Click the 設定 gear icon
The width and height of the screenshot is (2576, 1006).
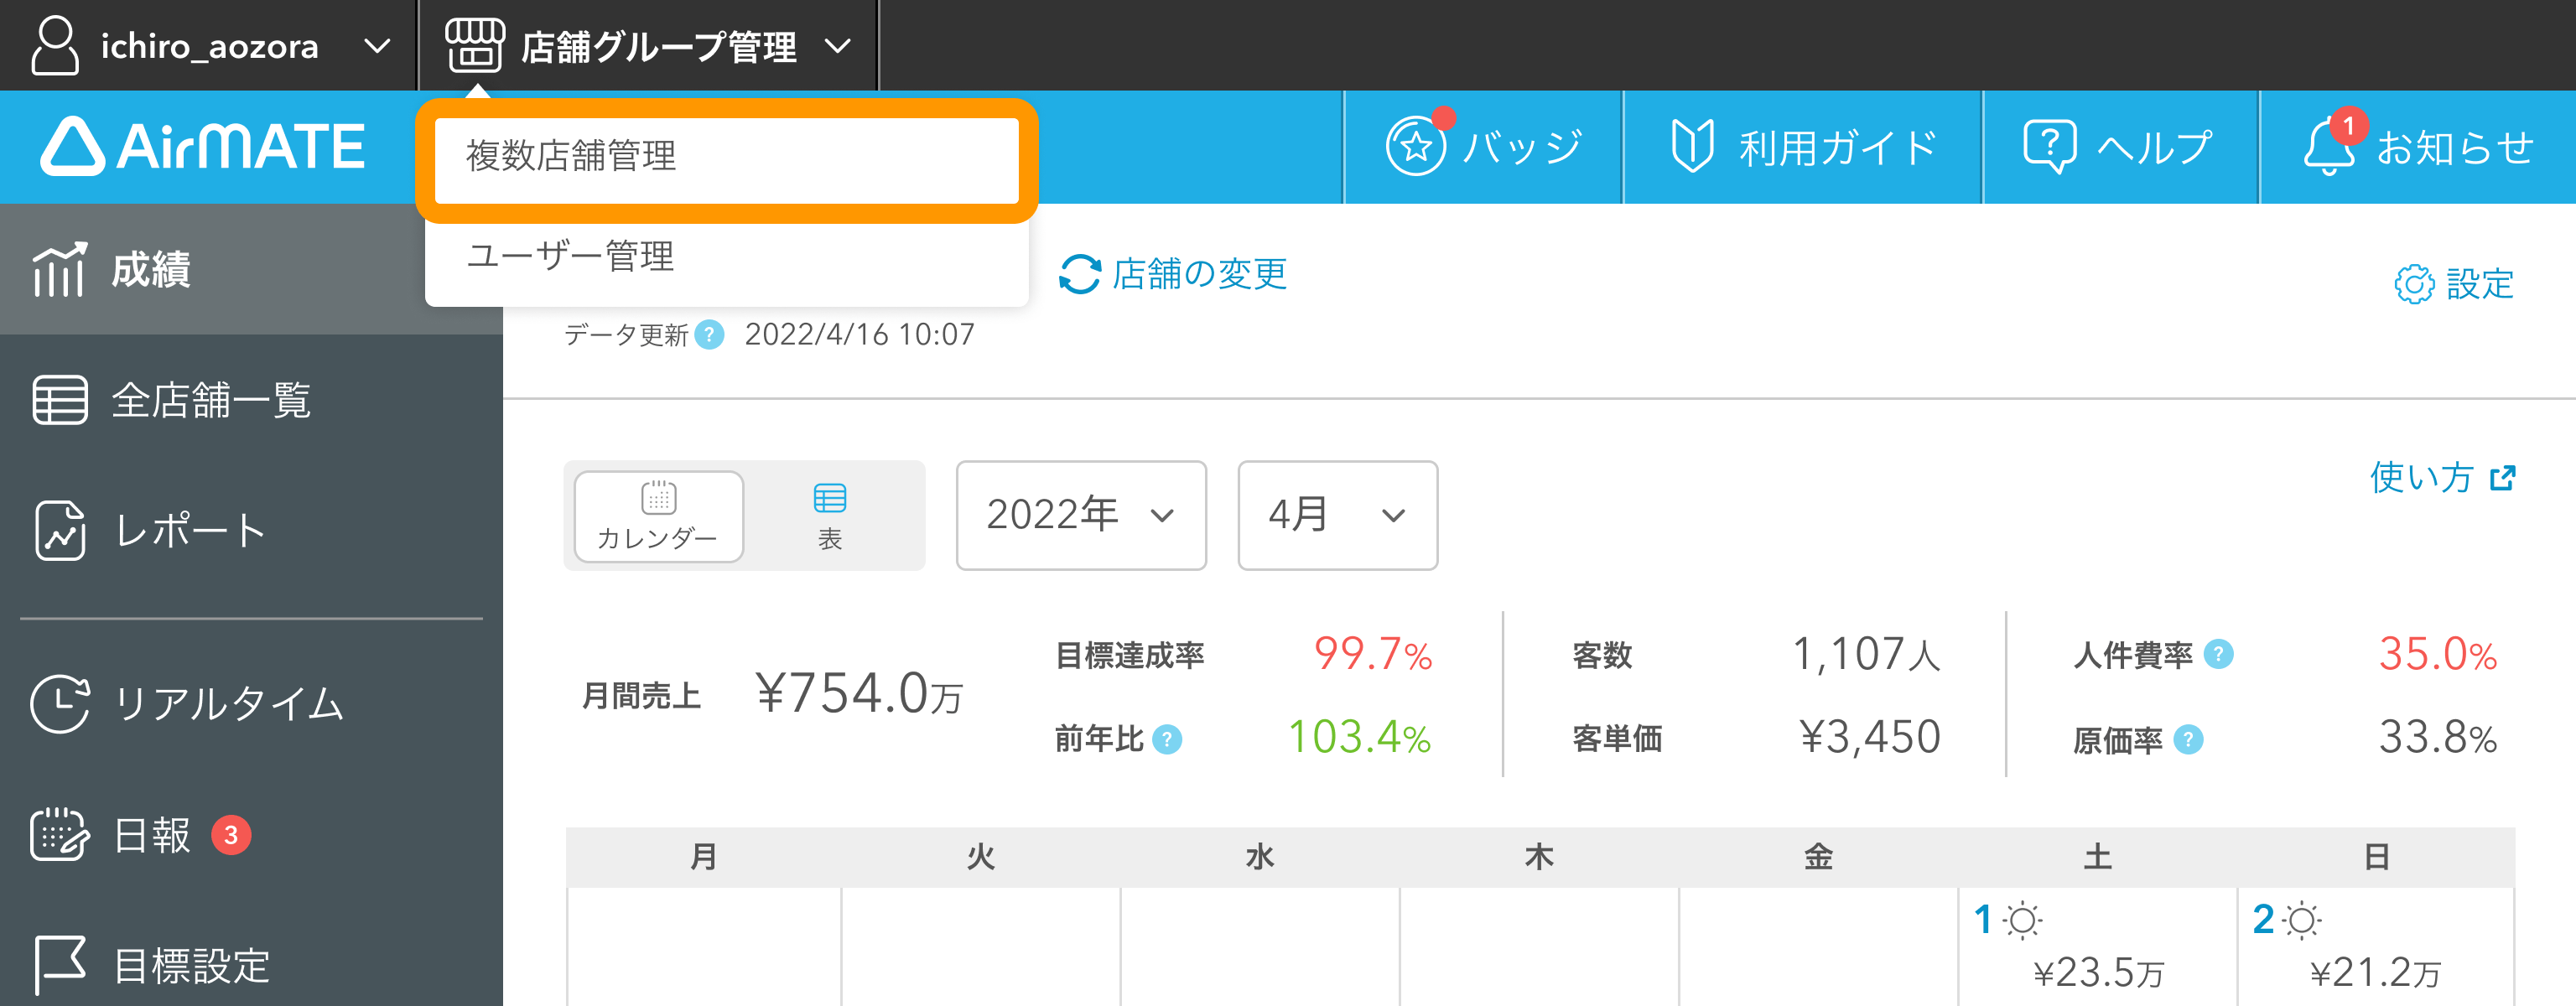pos(2414,284)
